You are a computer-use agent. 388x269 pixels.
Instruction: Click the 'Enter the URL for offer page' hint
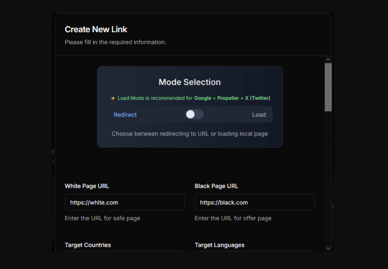[x=233, y=218]
